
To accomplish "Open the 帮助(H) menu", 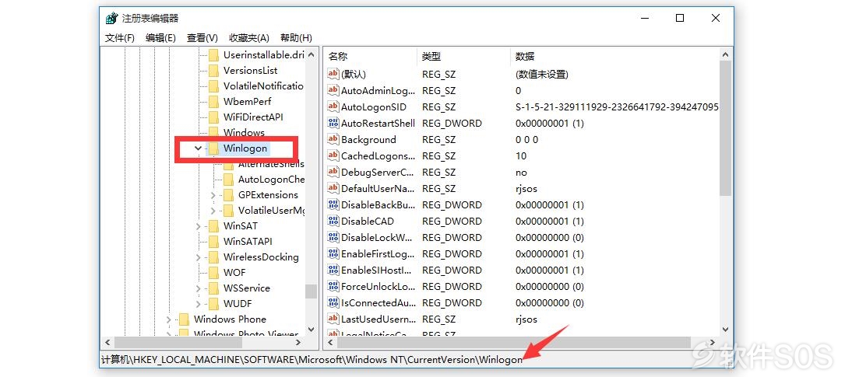I will (x=297, y=37).
